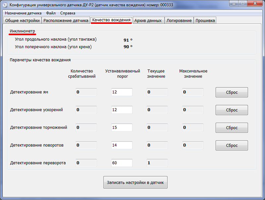265x200 pixels.
Task: Click Сброс in the Детектирование поворотов row
Action: click(232, 145)
